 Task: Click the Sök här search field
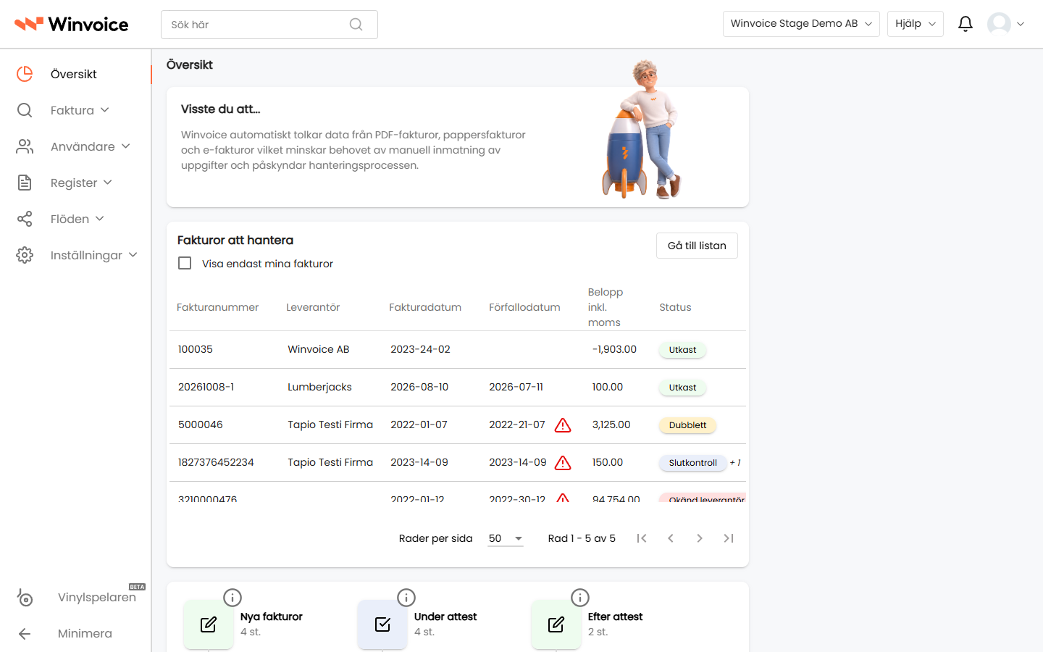[269, 25]
